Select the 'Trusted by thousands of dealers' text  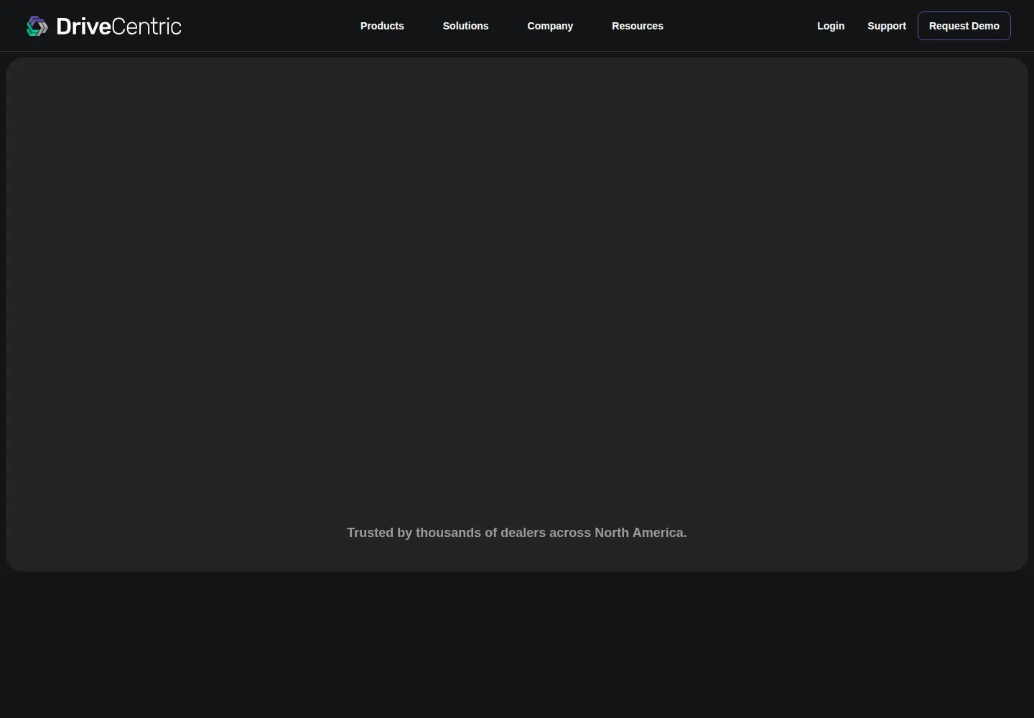tap(517, 533)
